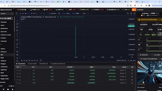This screenshot has width=162, height=91.
Task: Switch chart between USD and WBNB
Action: coord(75,13)
